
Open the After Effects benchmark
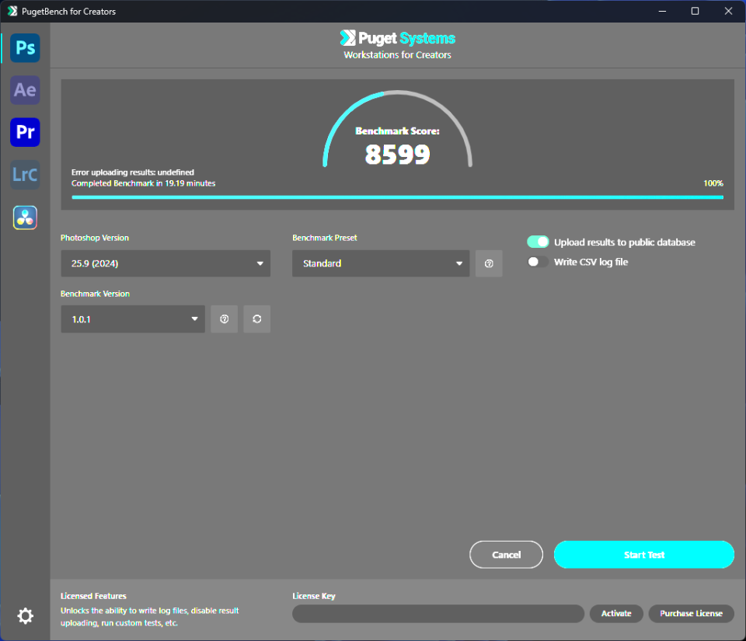coord(25,90)
